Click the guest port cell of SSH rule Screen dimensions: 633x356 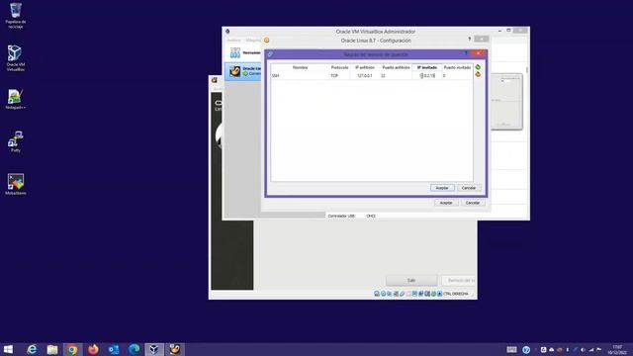tap(457, 75)
